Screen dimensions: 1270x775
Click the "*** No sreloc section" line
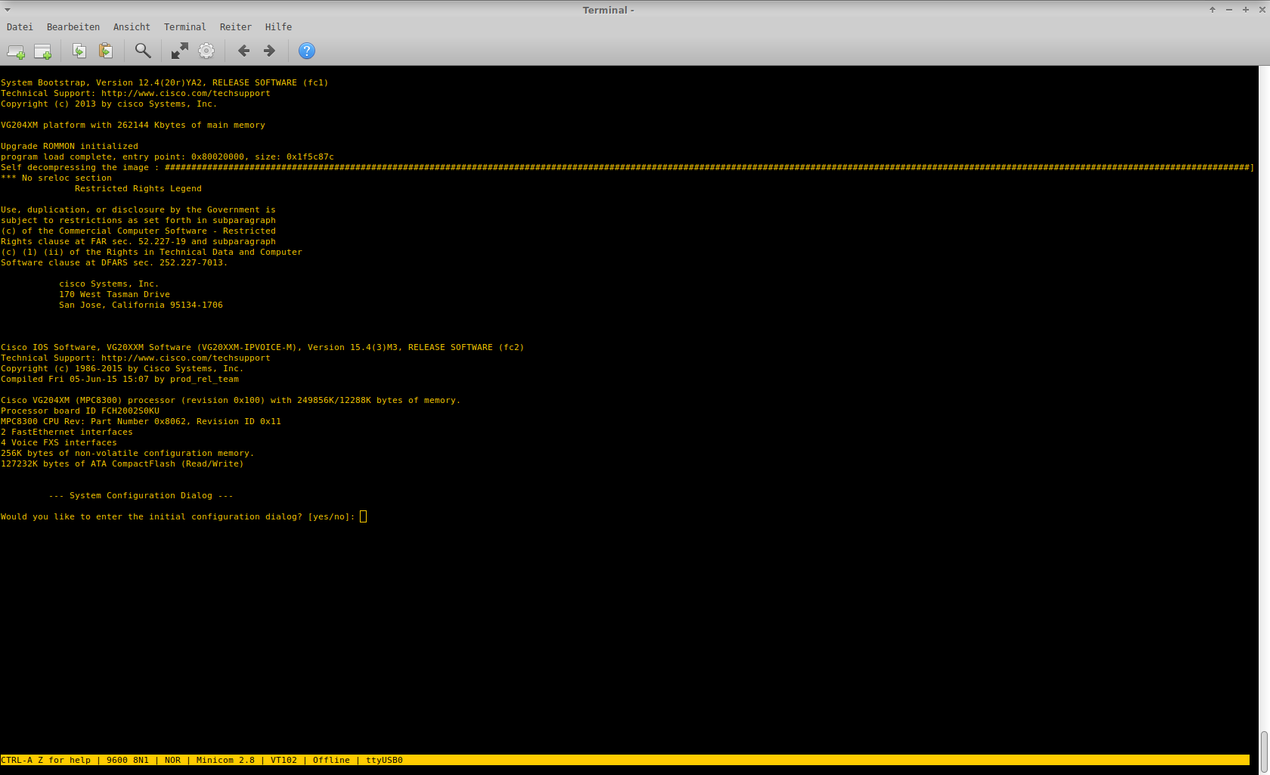click(x=56, y=178)
